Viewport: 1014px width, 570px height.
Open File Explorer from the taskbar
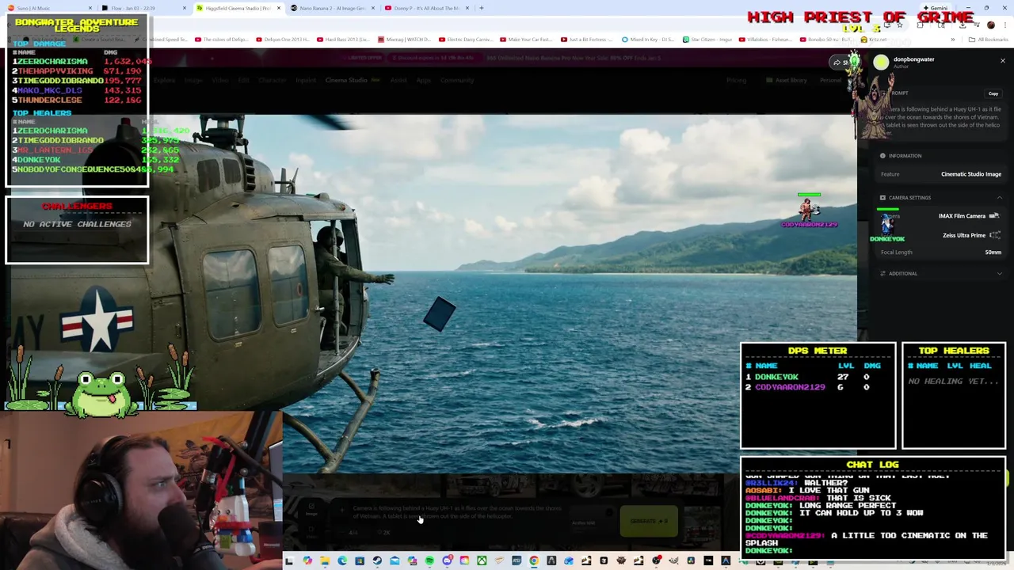(x=325, y=561)
